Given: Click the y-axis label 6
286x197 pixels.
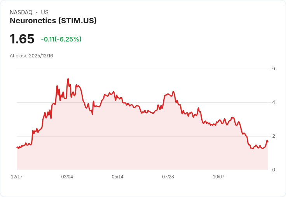Looking at the screenshot, I should [x=274, y=69].
